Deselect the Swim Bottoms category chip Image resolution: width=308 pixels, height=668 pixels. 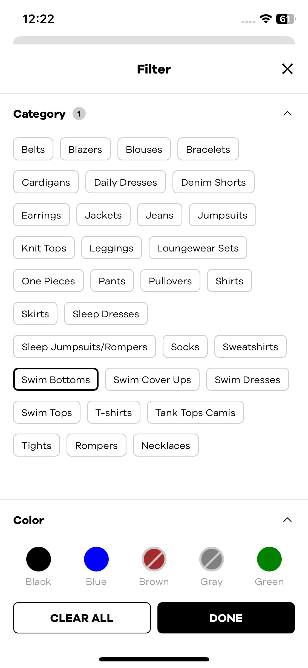56,379
